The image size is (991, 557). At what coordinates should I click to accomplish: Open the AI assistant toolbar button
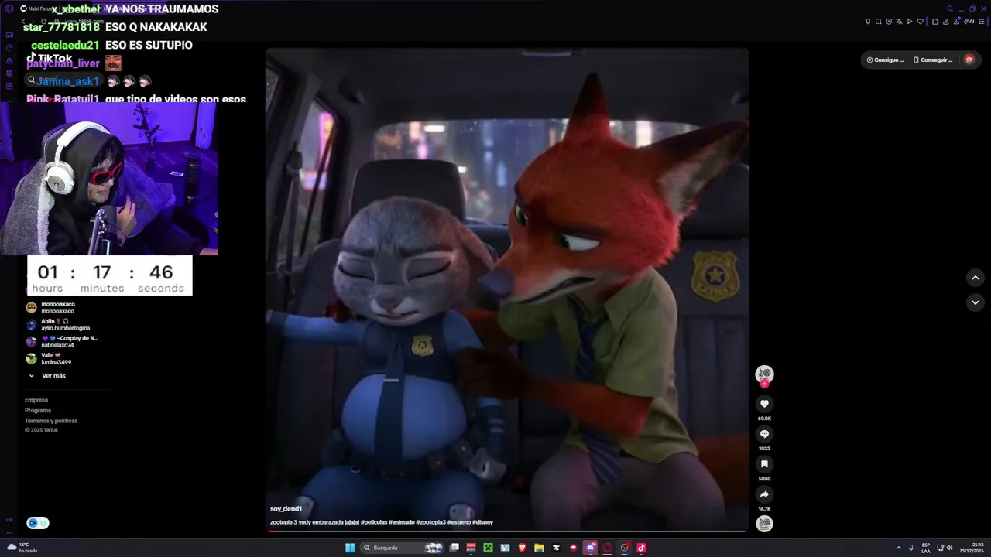coord(969,21)
